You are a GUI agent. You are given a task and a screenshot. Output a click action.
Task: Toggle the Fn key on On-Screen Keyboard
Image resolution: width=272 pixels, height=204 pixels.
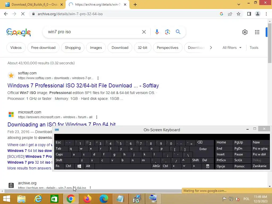(x=59, y=166)
